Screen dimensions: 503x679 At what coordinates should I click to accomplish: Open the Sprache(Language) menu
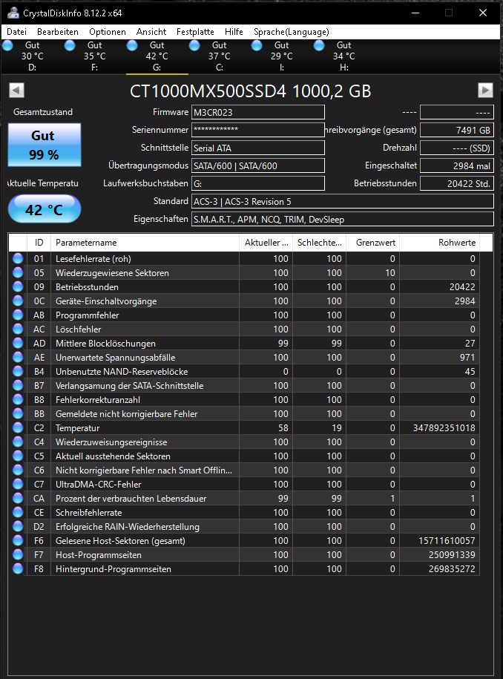click(292, 32)
